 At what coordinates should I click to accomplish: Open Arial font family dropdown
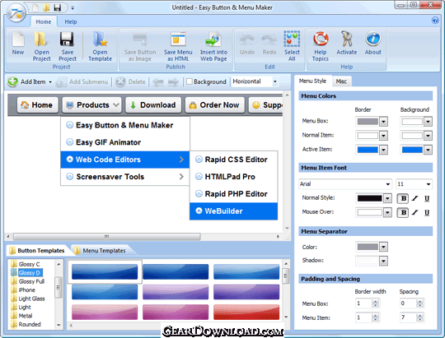[x=387, y=184]
